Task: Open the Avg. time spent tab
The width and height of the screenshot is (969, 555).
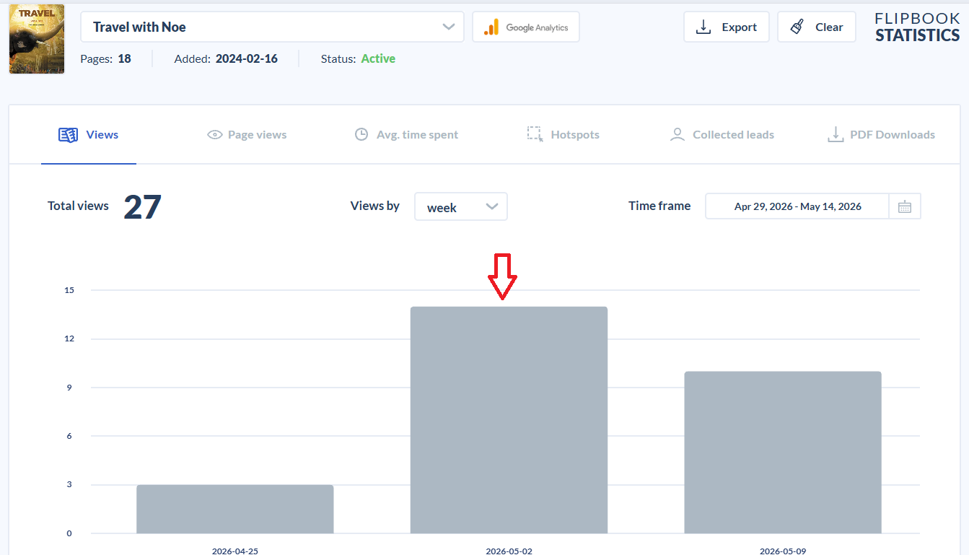Action: [406, 135]
